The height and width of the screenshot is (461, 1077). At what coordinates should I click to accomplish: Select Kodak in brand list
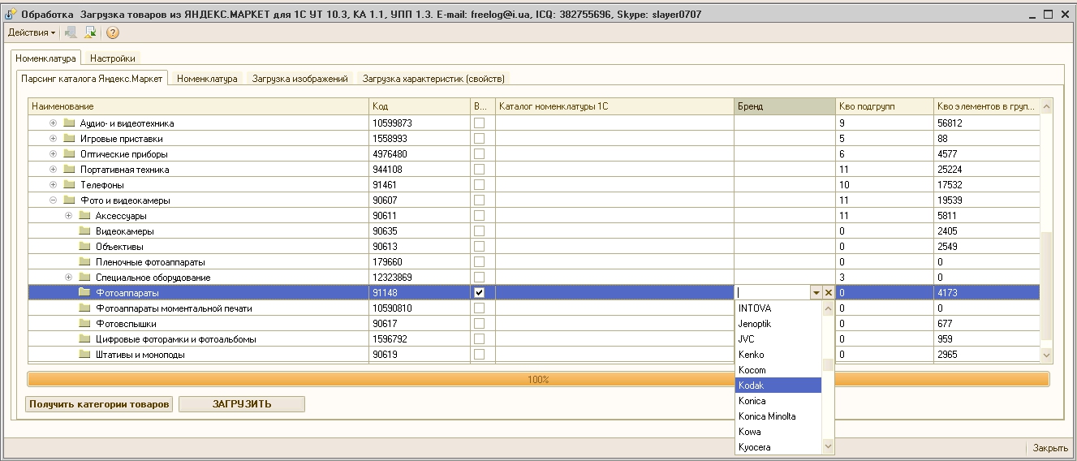[x=778, y=386]
